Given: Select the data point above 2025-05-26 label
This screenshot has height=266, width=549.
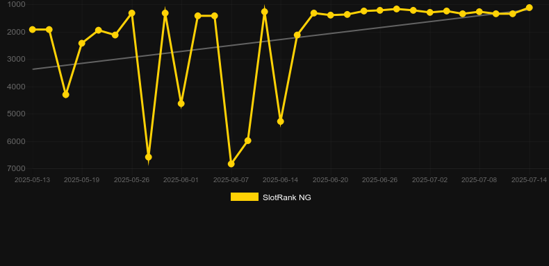Looking at the screenshot, I should click(131, 13).
